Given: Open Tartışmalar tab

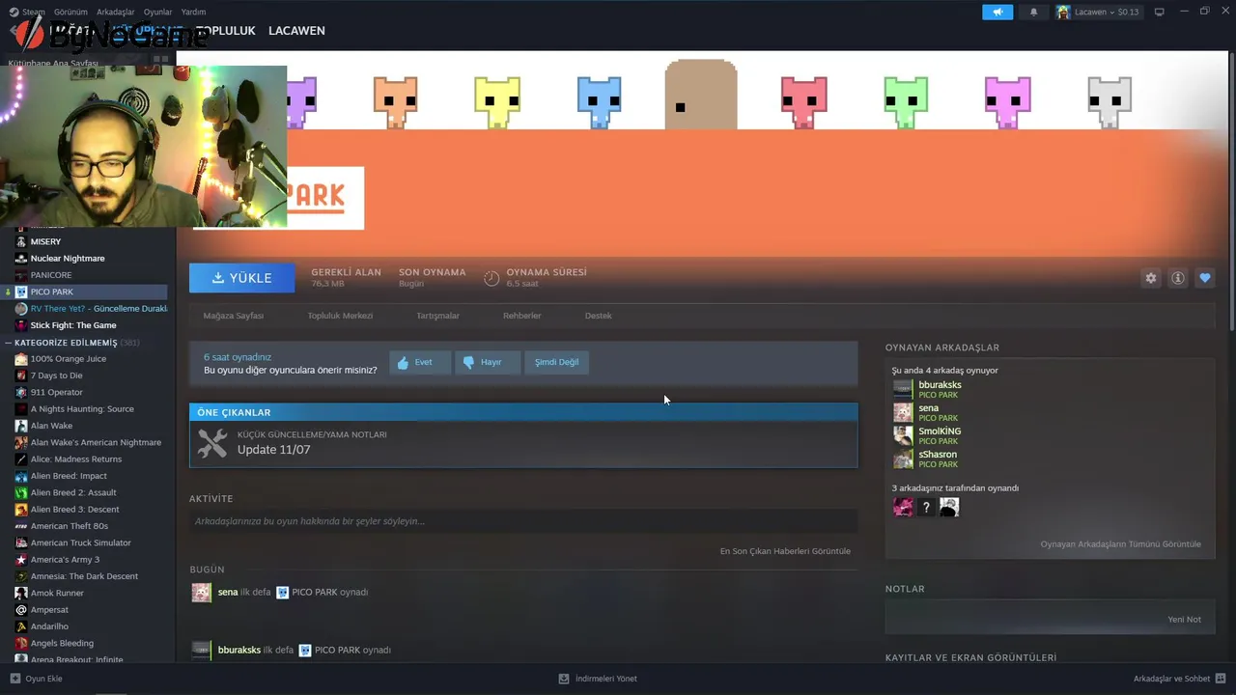Looking at the screenshot, I should [x=437, y=316].
